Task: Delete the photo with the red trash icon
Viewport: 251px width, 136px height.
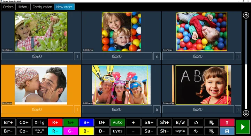Action: 227,122
